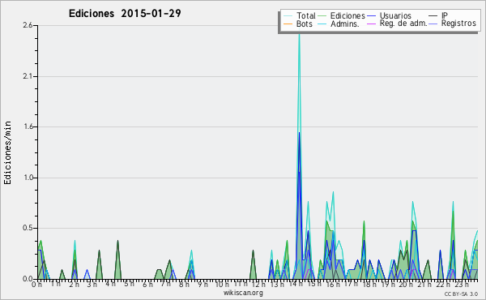486x300 pixels.
Task: Click the chart title 'Ediciones 2015-01-29'
Action: (125, 14)
